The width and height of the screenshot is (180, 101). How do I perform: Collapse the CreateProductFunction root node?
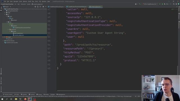click(3, 9)
